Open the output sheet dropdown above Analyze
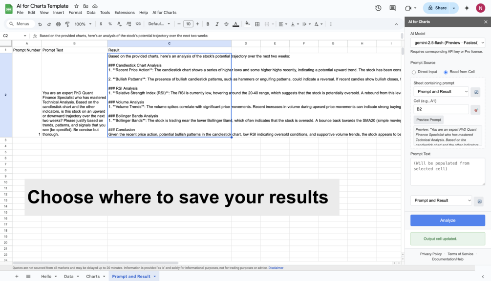491x281 pixels. (441, 201)
